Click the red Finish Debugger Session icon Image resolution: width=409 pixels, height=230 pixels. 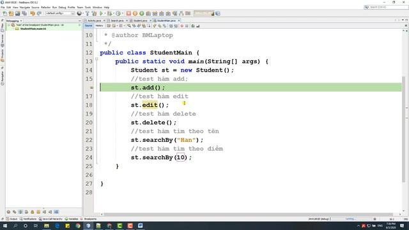coord(128,13)
